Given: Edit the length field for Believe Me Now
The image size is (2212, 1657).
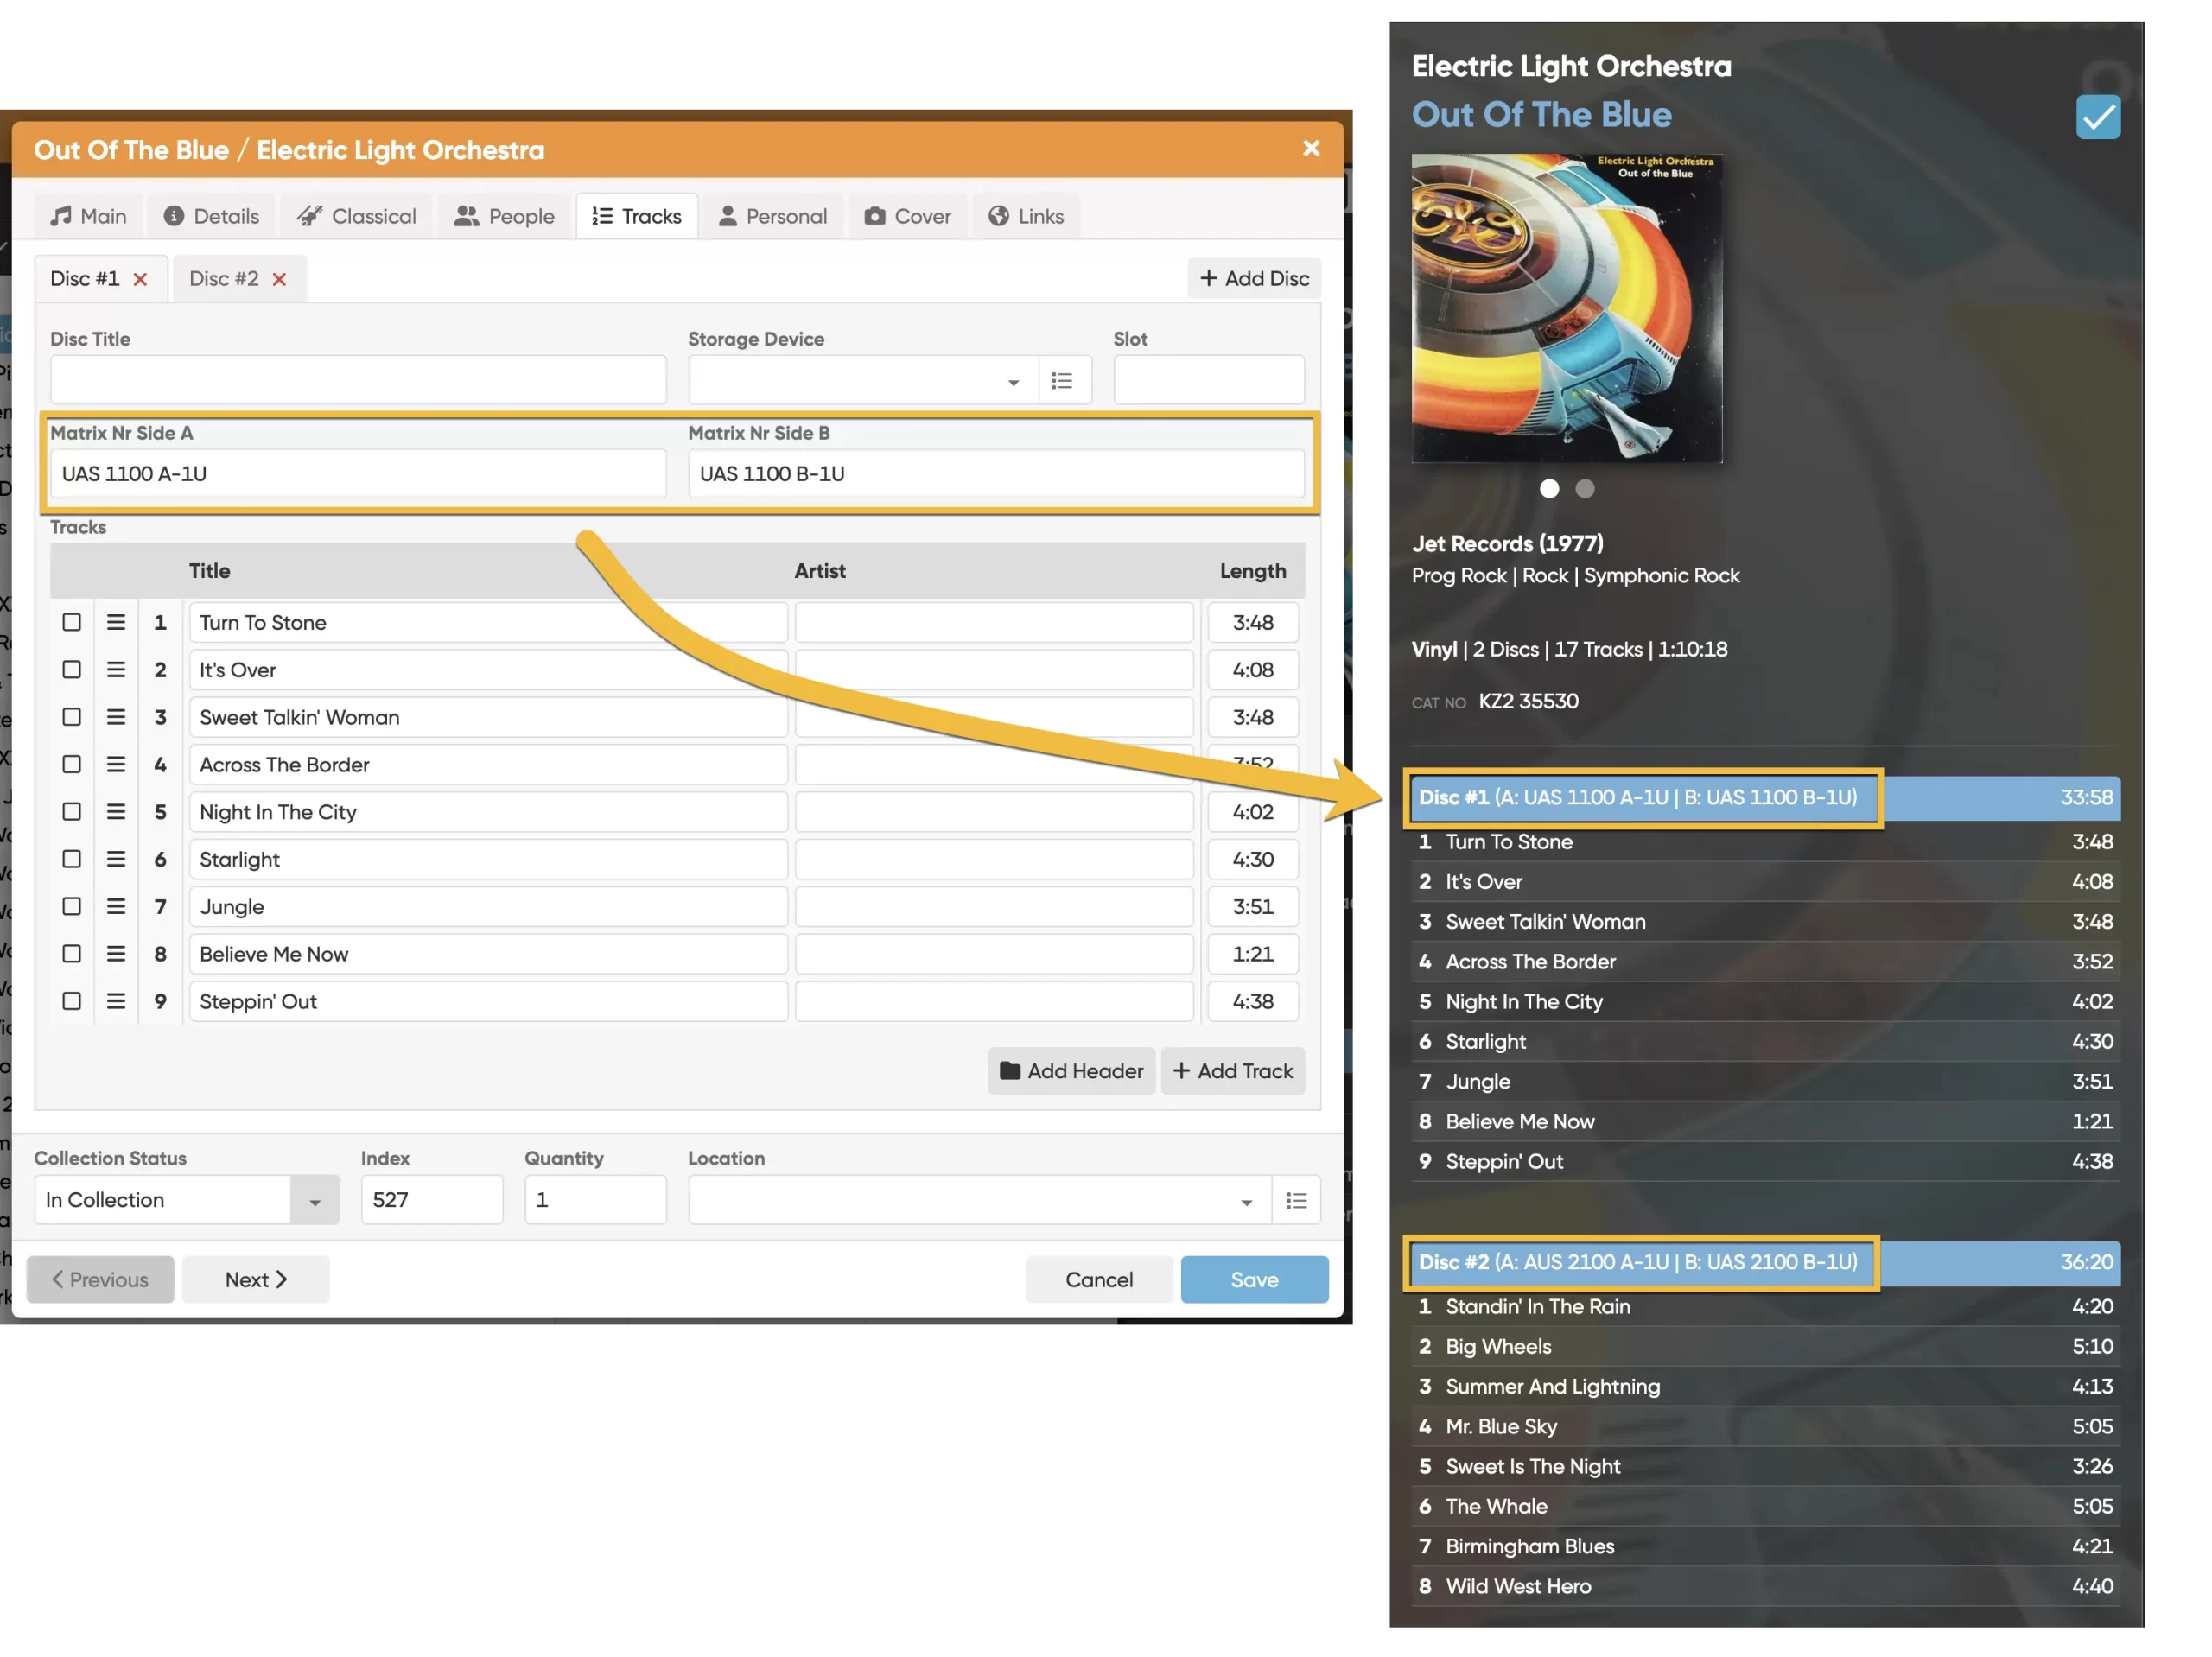Looking at the screenshot, I should pyautogui.click(x=1253, y=954).
